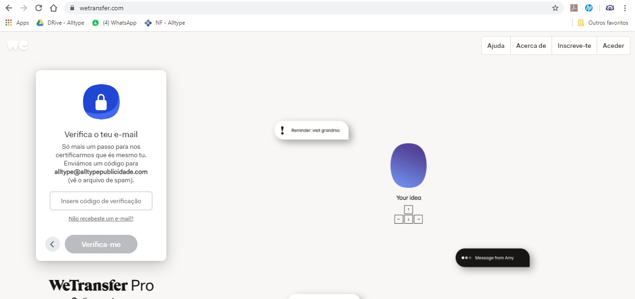The width and height of the screenshot is (635, 299).
Task: Click the Inscreve-te button
Action: coord(574,46)
